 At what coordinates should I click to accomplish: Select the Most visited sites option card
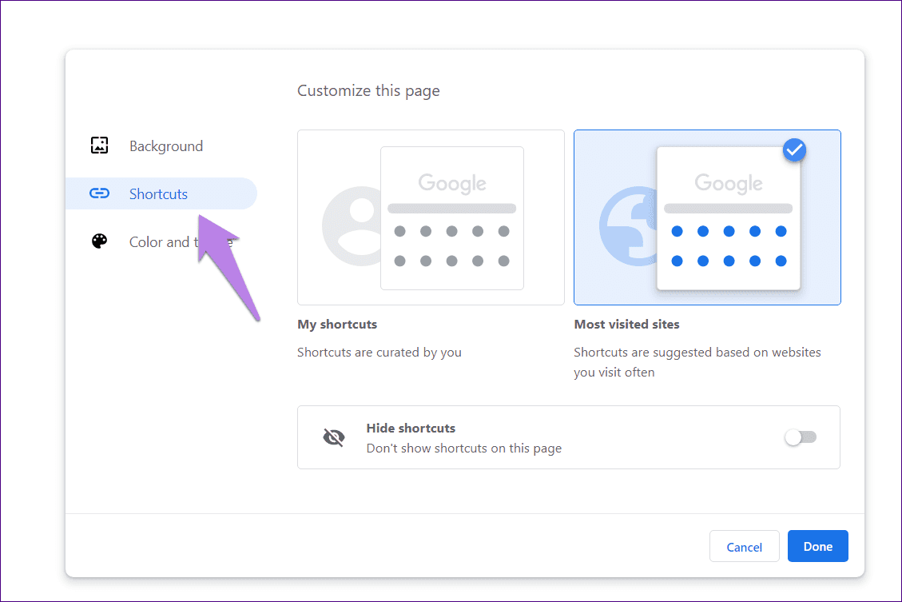(x=707, y=217)
